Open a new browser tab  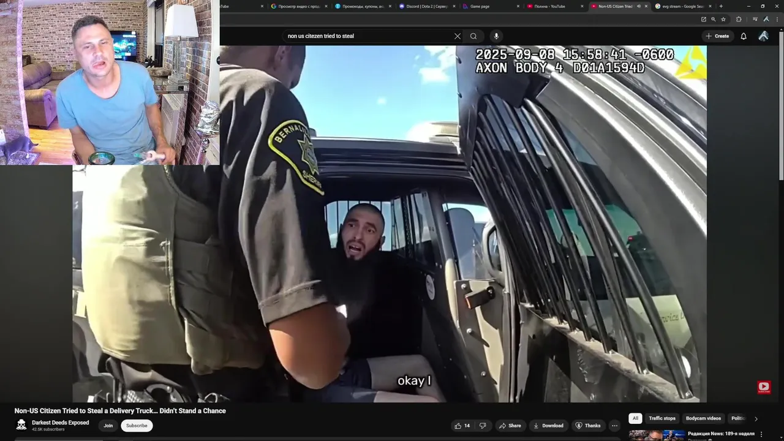click(721, 6)
